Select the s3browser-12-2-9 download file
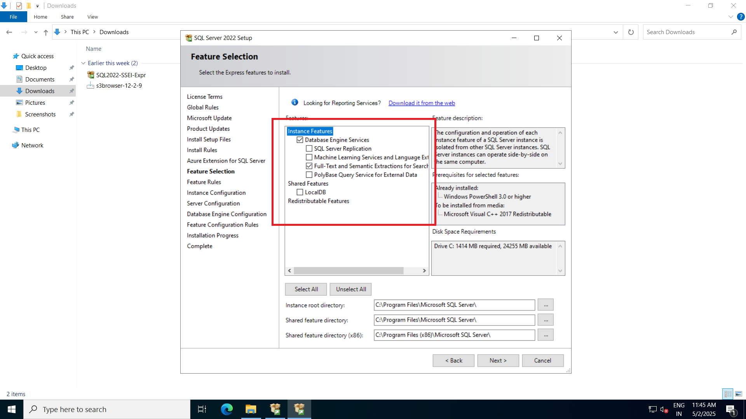Image resolution: width=746 pixels, height=419 pixels. point(119,85)
